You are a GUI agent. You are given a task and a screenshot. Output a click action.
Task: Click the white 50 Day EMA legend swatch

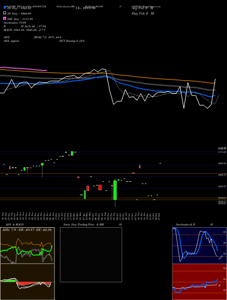[x=5, y=13]
